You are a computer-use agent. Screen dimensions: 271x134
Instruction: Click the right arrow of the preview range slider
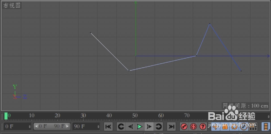coord(67,126)
